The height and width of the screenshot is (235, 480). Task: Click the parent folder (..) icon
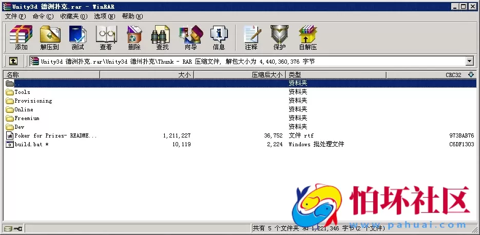click(x=10, y=83)
